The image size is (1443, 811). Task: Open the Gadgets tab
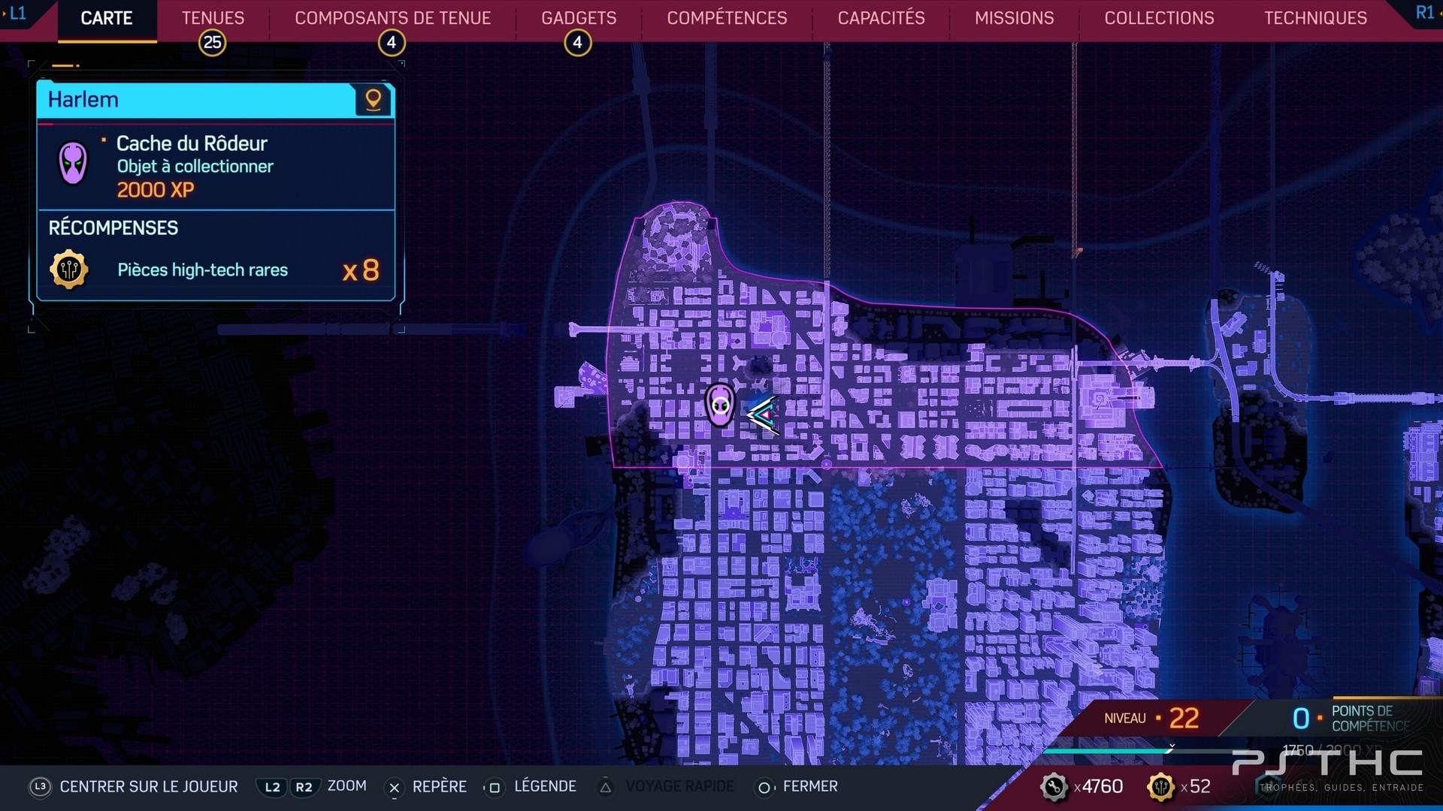(x=579, y=18)
